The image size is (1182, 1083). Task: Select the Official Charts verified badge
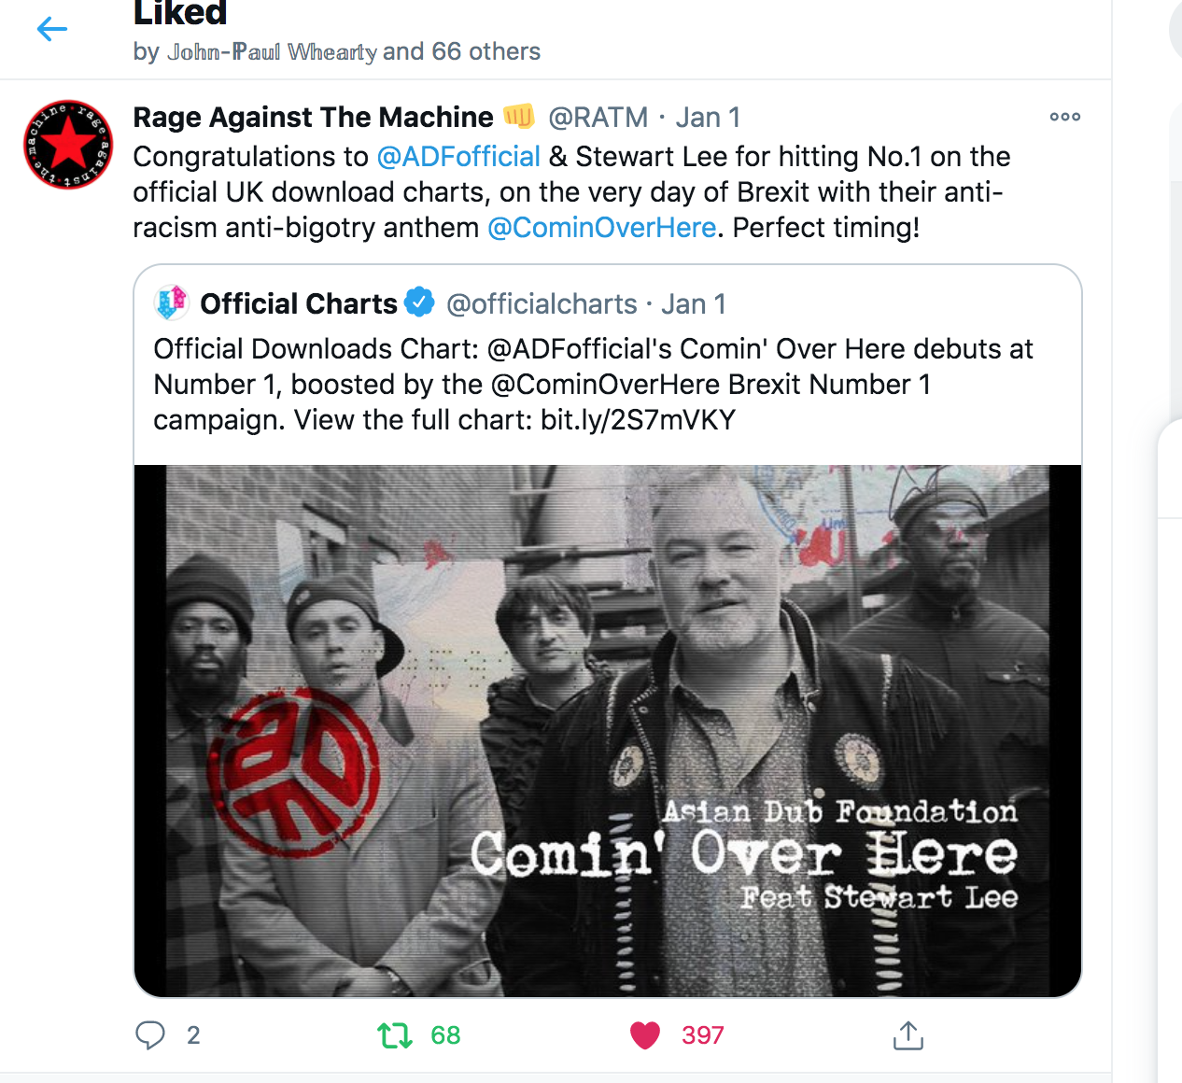(x=420, y=302)
